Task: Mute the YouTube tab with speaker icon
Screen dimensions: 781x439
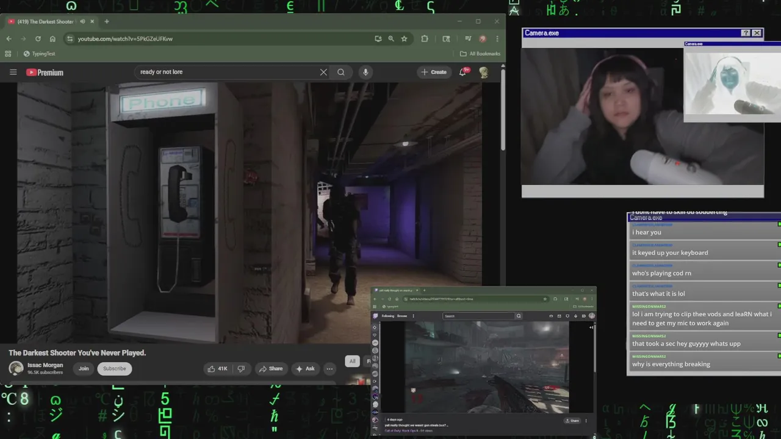Action: [x=82, y=21]
